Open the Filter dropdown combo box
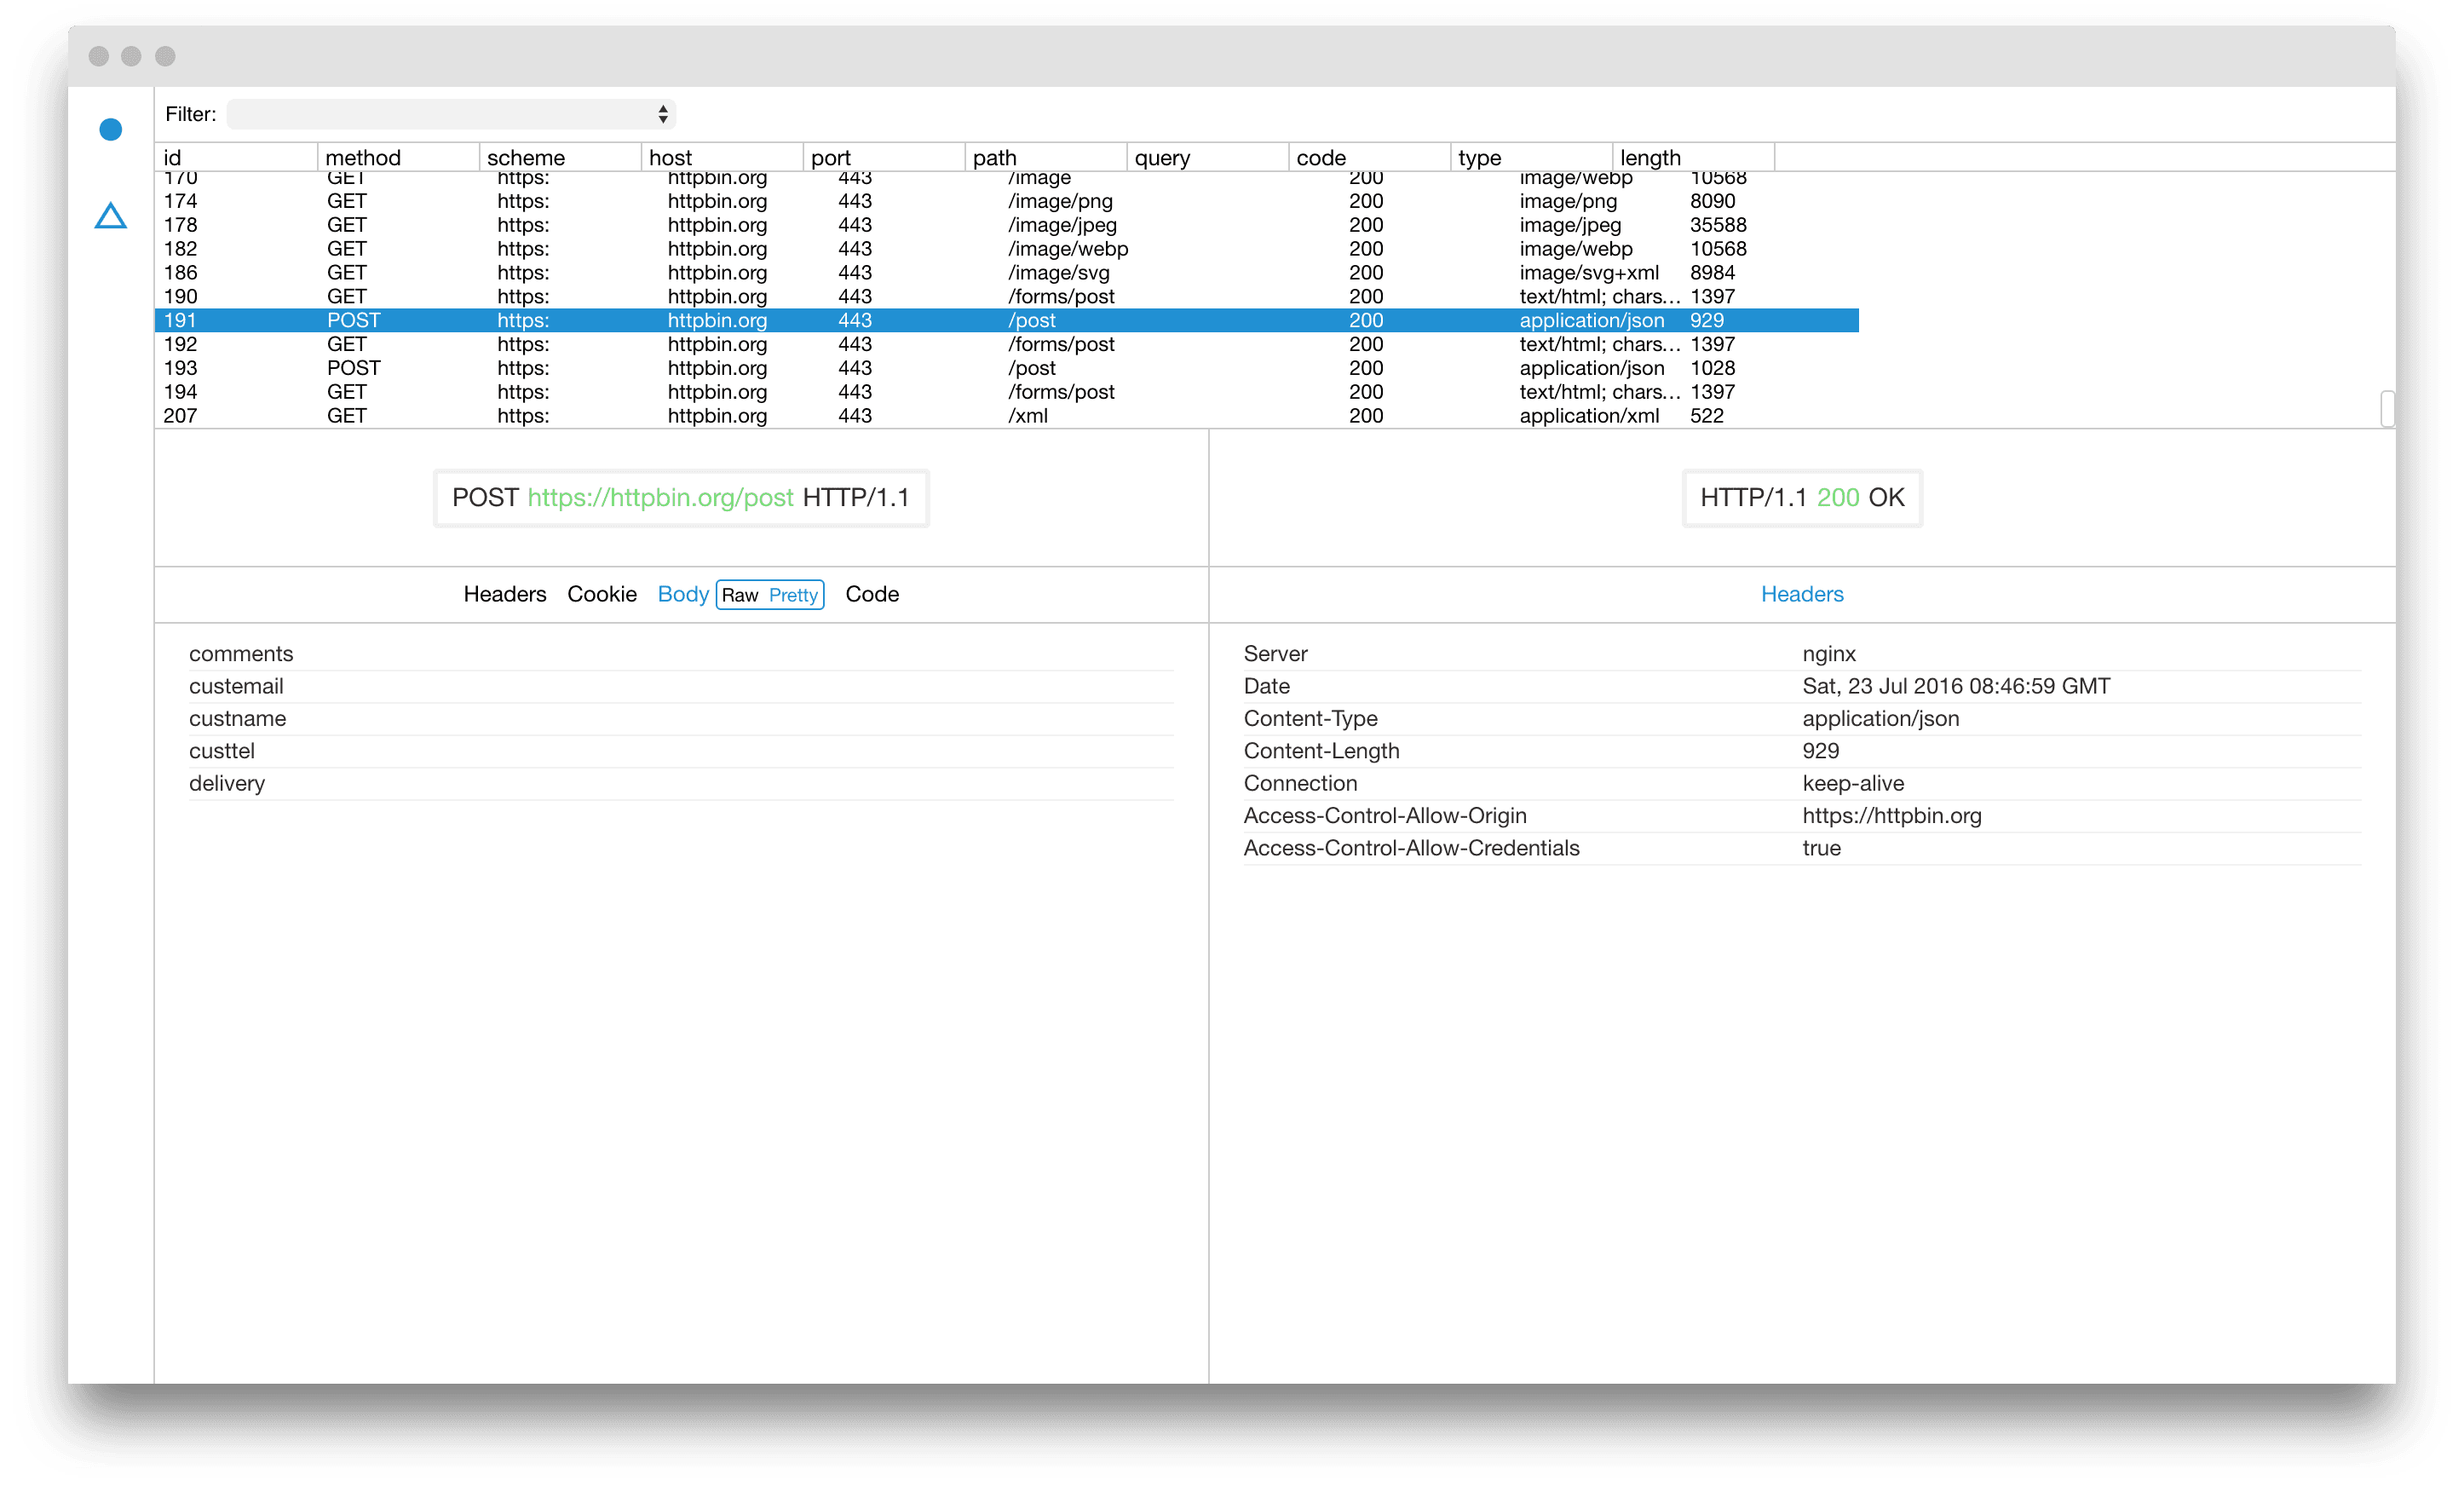The image size is (2464, 1503). click(x=451, y=114)
